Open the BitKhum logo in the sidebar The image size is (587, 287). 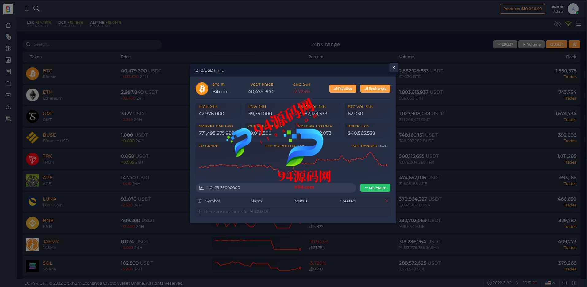[8, 9]
